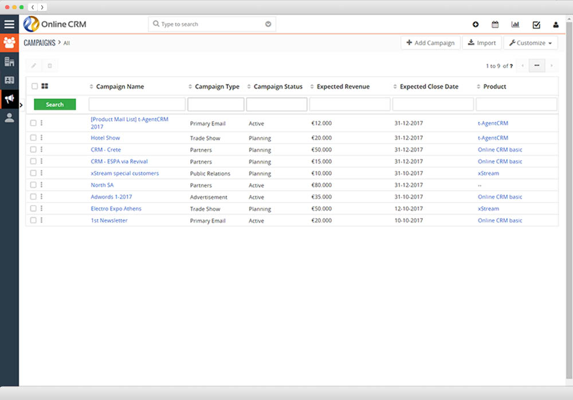The width and height of the screenshot is (573, 400).
Task: Open the calendar icon in top bar
Action: pyautogui.click(x=495, y=25)
